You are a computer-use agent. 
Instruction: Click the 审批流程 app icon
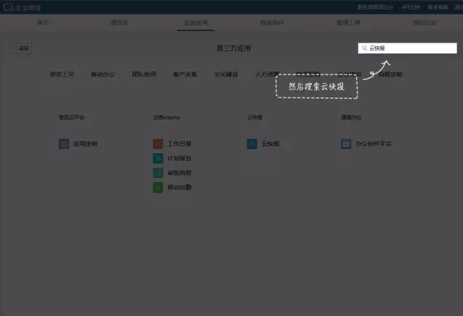[x=158, y=173]
